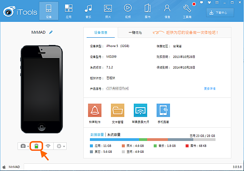This screenshot has width=244, height=171.
Task: Click the Wi-Fi sync icon
Action: click(48, 146)
